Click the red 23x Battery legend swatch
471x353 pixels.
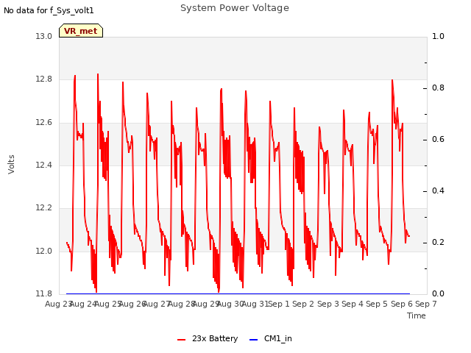point(182,340)
